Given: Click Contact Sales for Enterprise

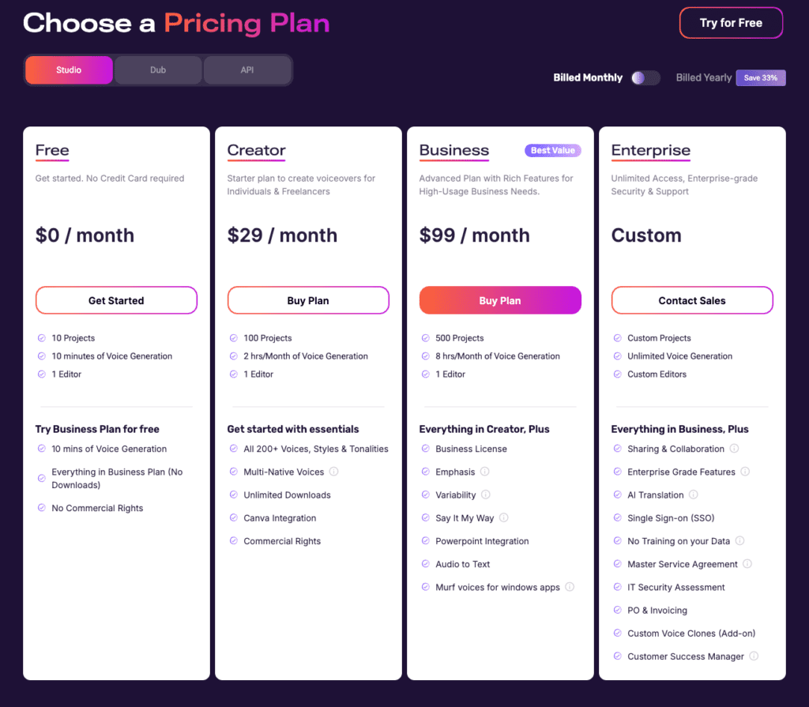Looking at the screenshot, I should [x=691, y=300].
